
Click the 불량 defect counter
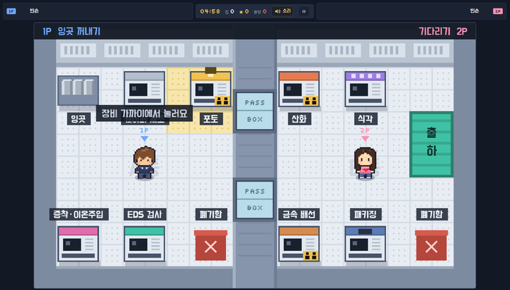(x=260, y=11)
